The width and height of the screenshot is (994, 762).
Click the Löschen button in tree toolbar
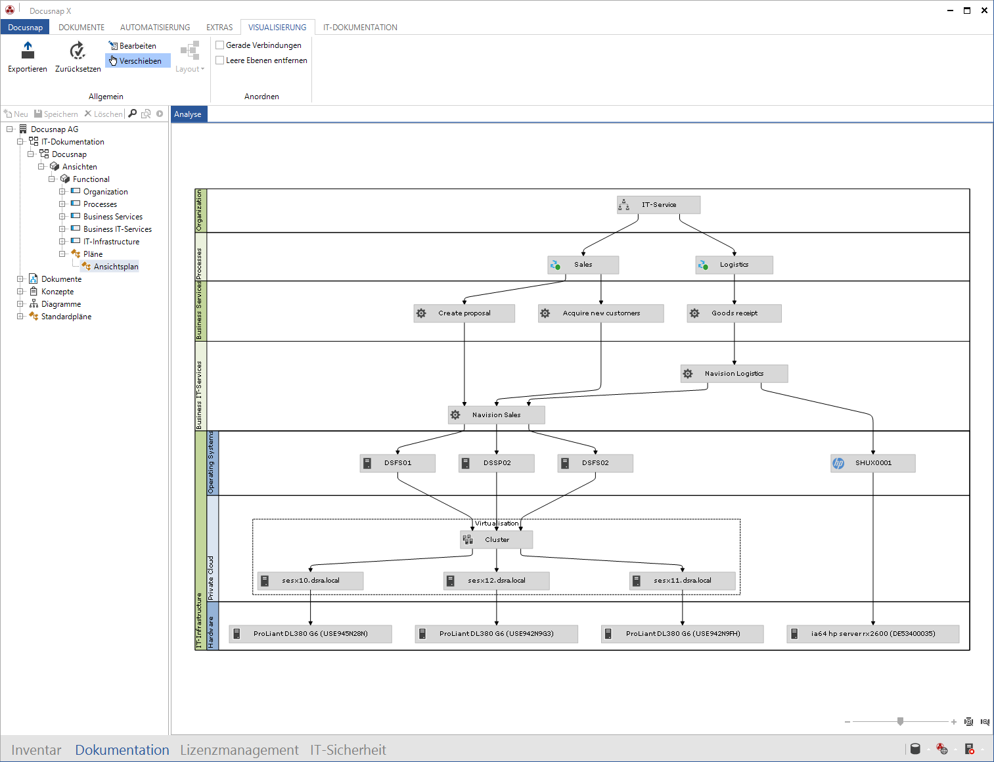pyautogui.click(x=103, y=114)
